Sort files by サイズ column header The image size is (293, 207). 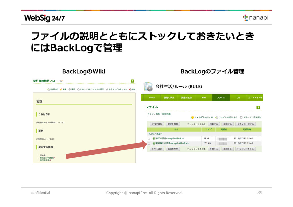tap(209, 129)
